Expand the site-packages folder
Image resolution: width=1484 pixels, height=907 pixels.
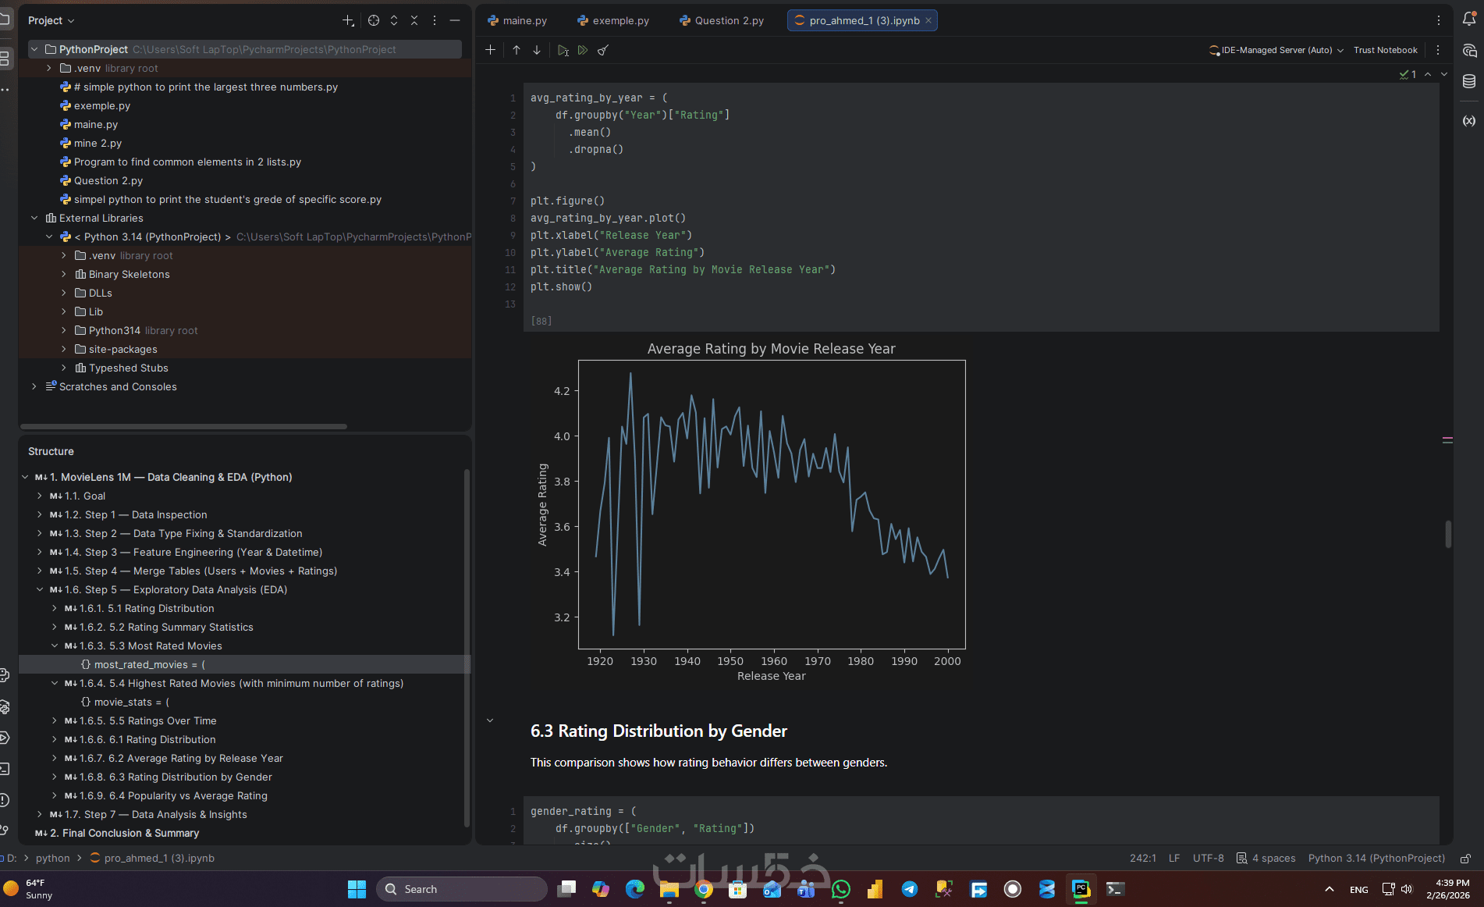click(64, 349)
